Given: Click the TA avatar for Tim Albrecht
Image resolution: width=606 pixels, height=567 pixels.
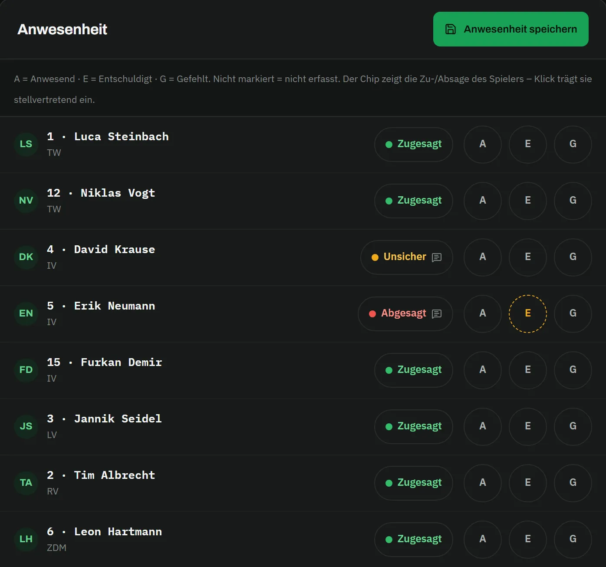Looking at the screenshot, I should 26,483.
